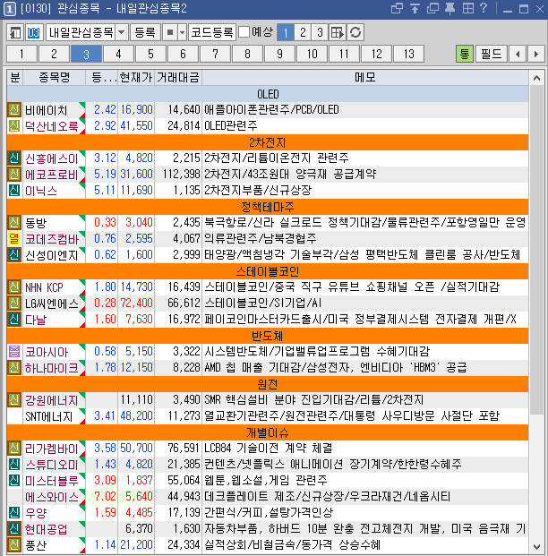The image size is (548, 556).
Task: Switch to watchlist tab 1
Action: click(22, 54)
